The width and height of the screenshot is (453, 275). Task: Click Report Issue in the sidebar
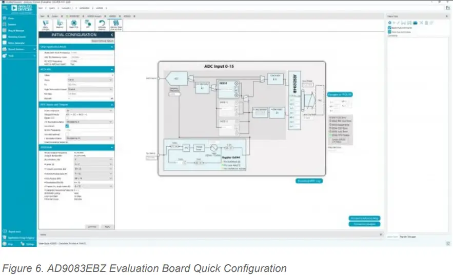pyautogui.click(x=14, y=231)
